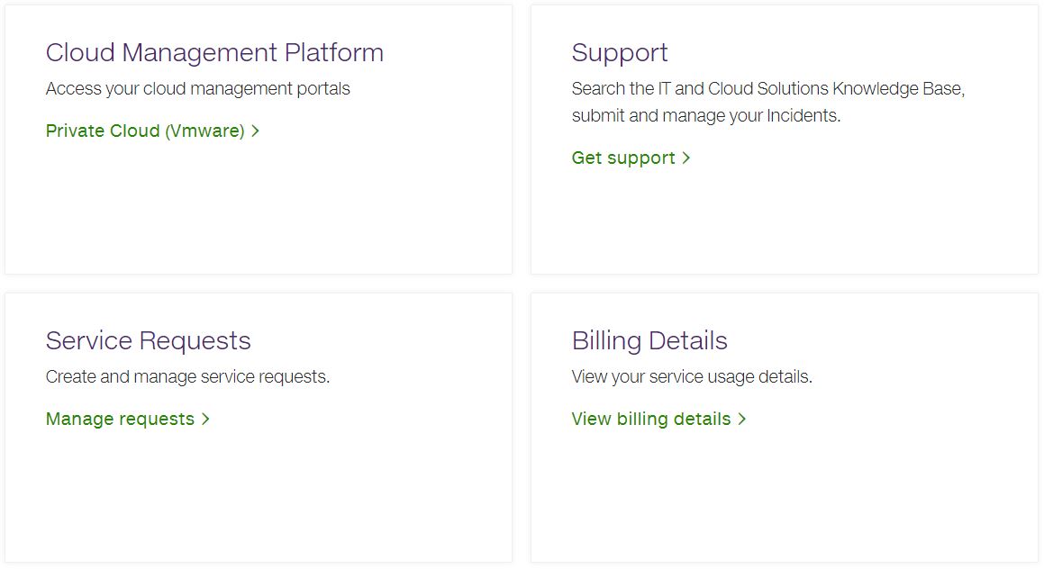Click the Support card title
The image size is (1044, 569).
[620, 52]
